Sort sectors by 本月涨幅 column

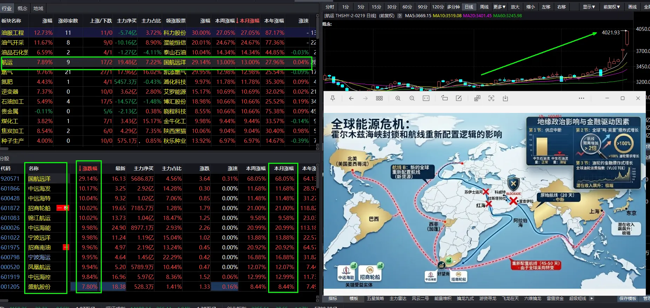250,21
